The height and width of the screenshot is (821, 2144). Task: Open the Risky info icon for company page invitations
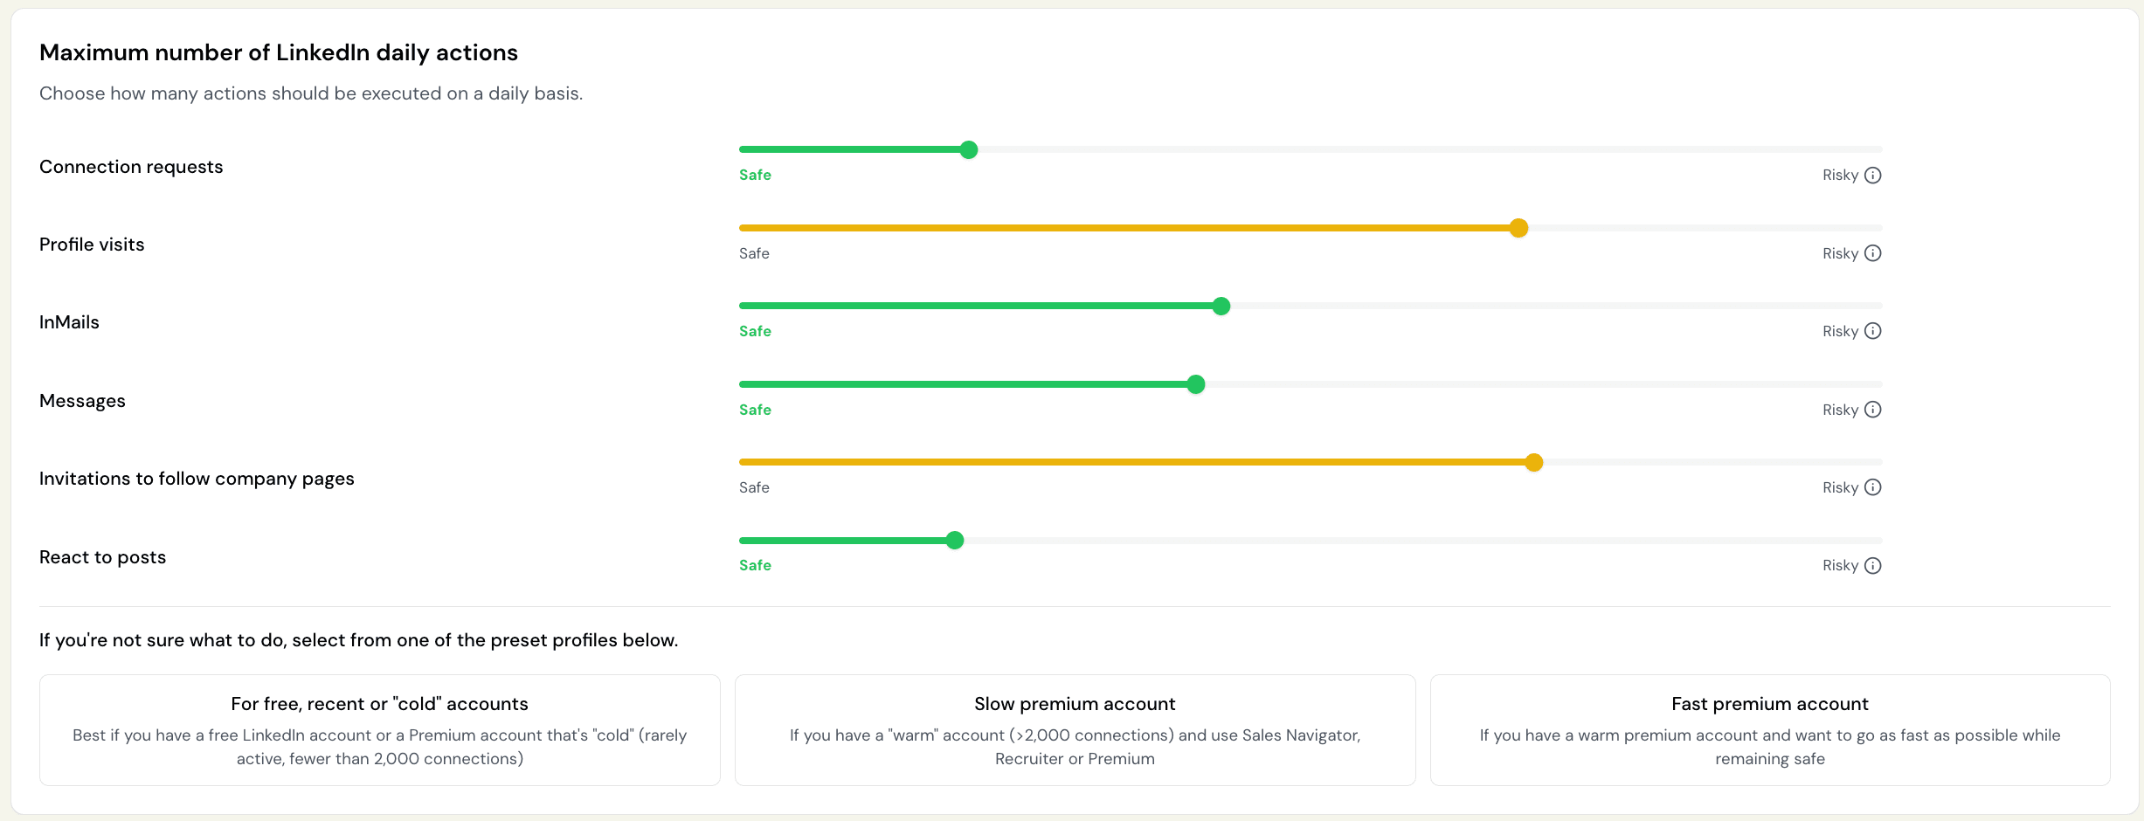tap(1872, 487)
